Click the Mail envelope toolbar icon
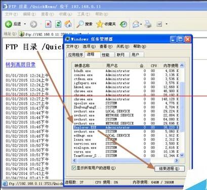This screenshot has width=207, height=190. 136,24
